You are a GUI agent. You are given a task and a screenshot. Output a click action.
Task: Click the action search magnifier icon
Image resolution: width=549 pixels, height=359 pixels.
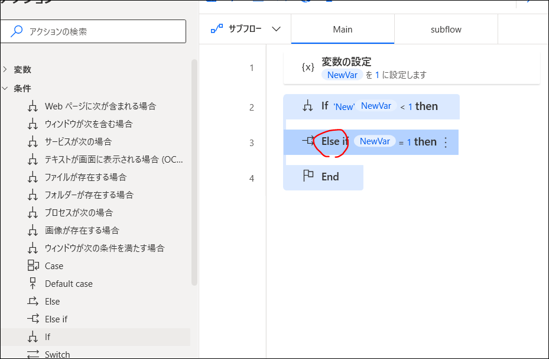pos(17,31)
